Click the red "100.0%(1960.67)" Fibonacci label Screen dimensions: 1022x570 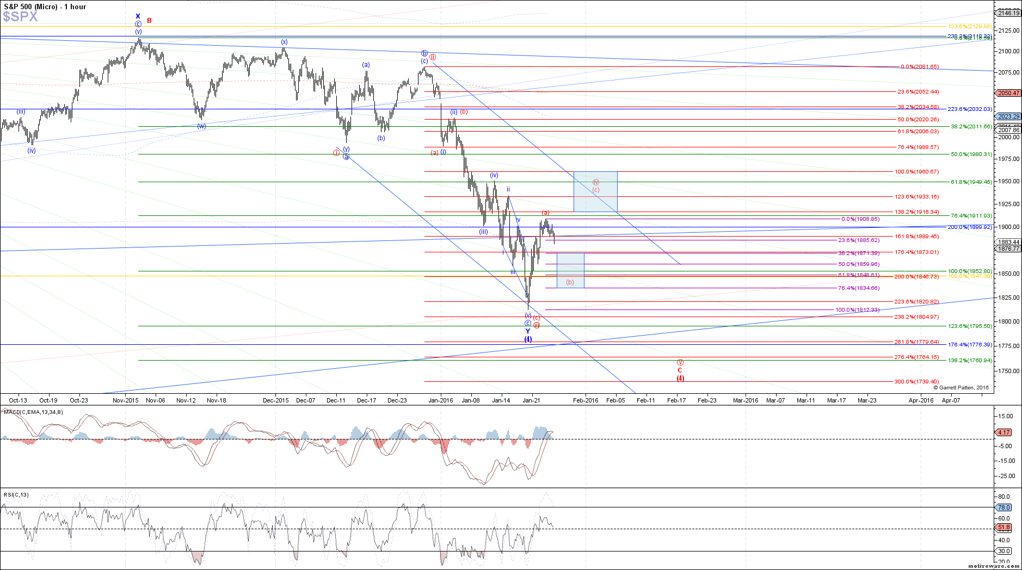[916, 172]
